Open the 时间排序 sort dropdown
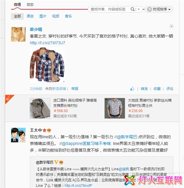 [159, 9]
